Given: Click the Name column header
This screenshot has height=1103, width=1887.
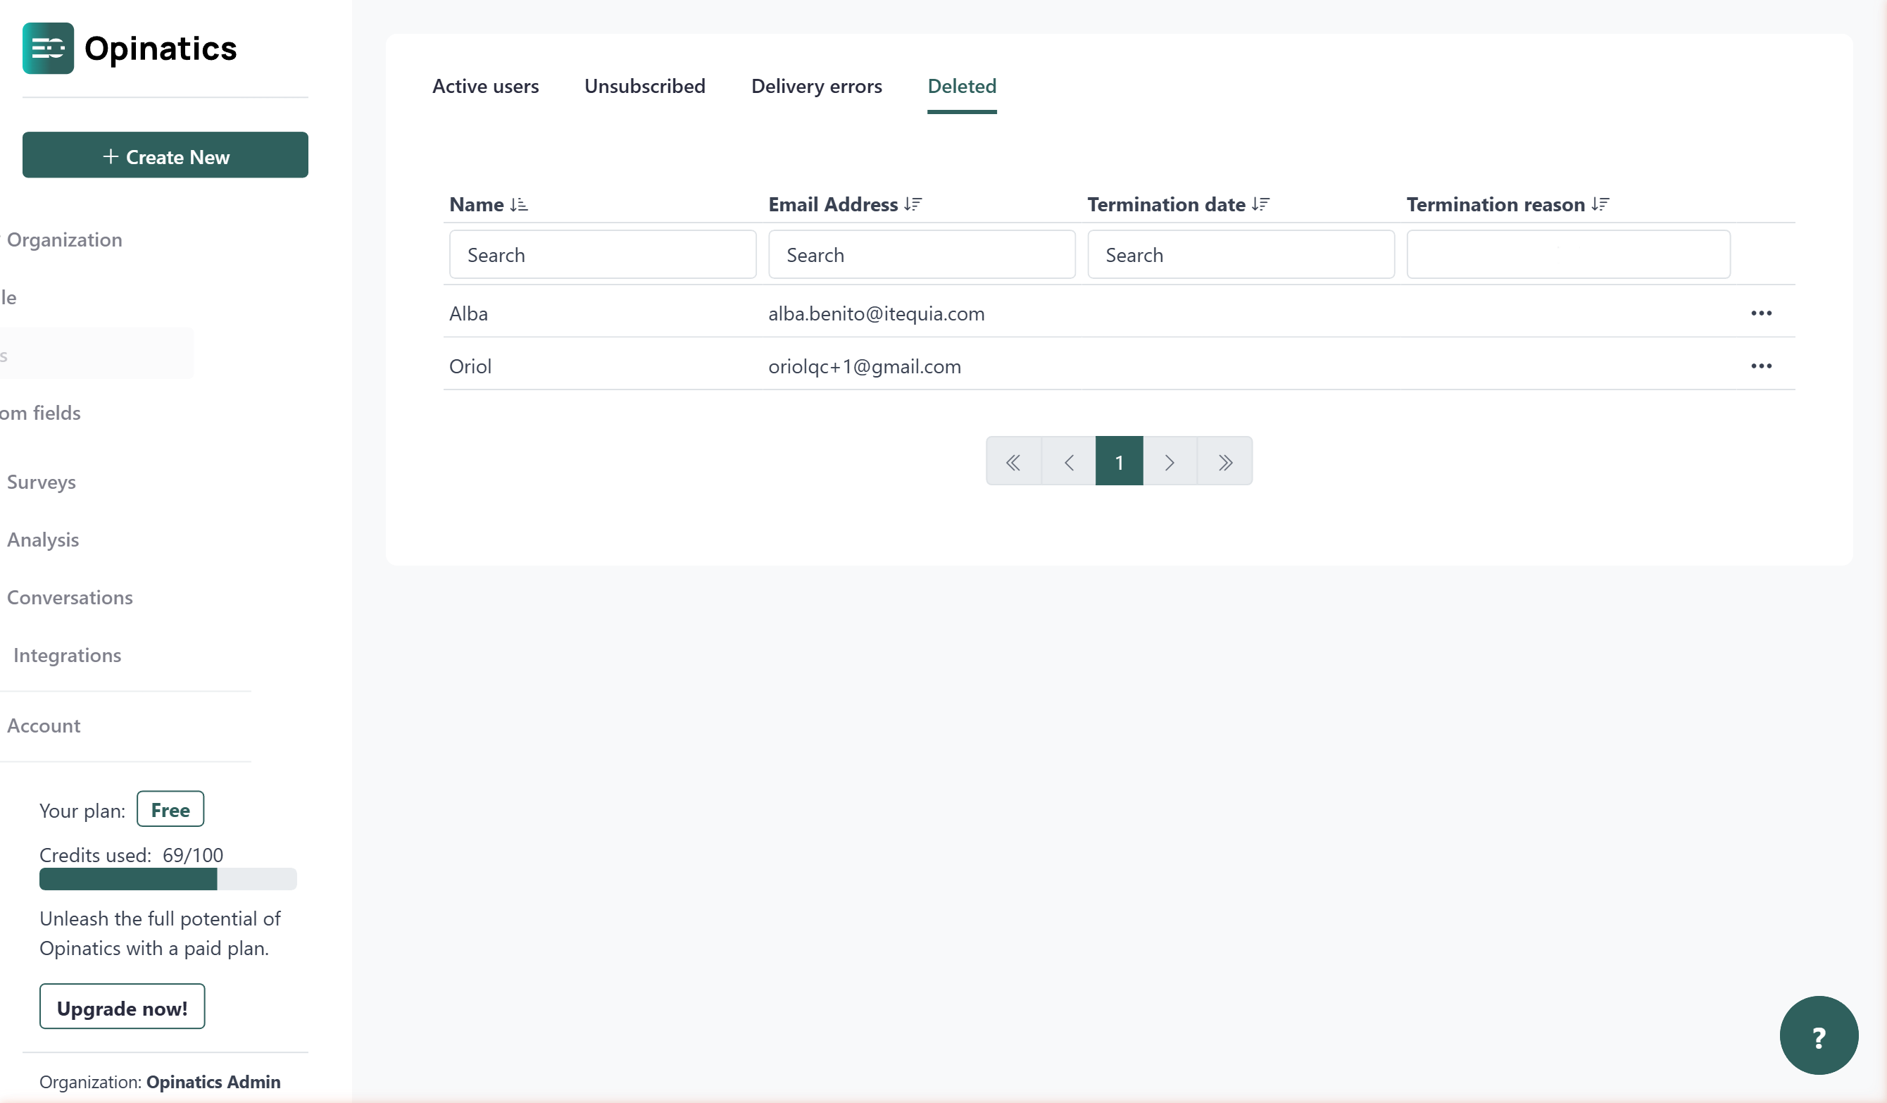Looking at the screenshot, I should pyautogui.click(x=476, y=204).
